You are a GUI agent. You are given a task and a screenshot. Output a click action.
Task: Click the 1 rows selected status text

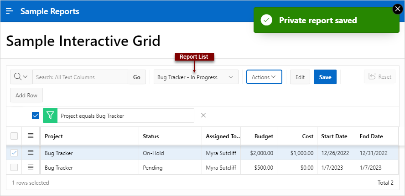pos(30,183)
